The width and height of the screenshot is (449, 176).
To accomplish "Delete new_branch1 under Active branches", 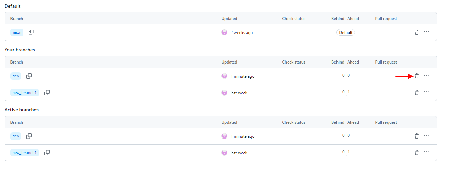I will click(417, 153).
